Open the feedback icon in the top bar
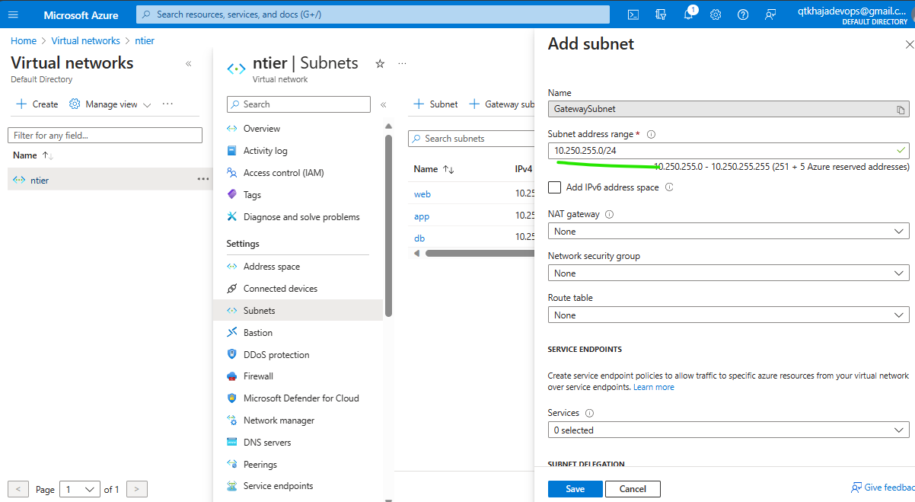Screen dimensions: 915x502 [770, 14]
